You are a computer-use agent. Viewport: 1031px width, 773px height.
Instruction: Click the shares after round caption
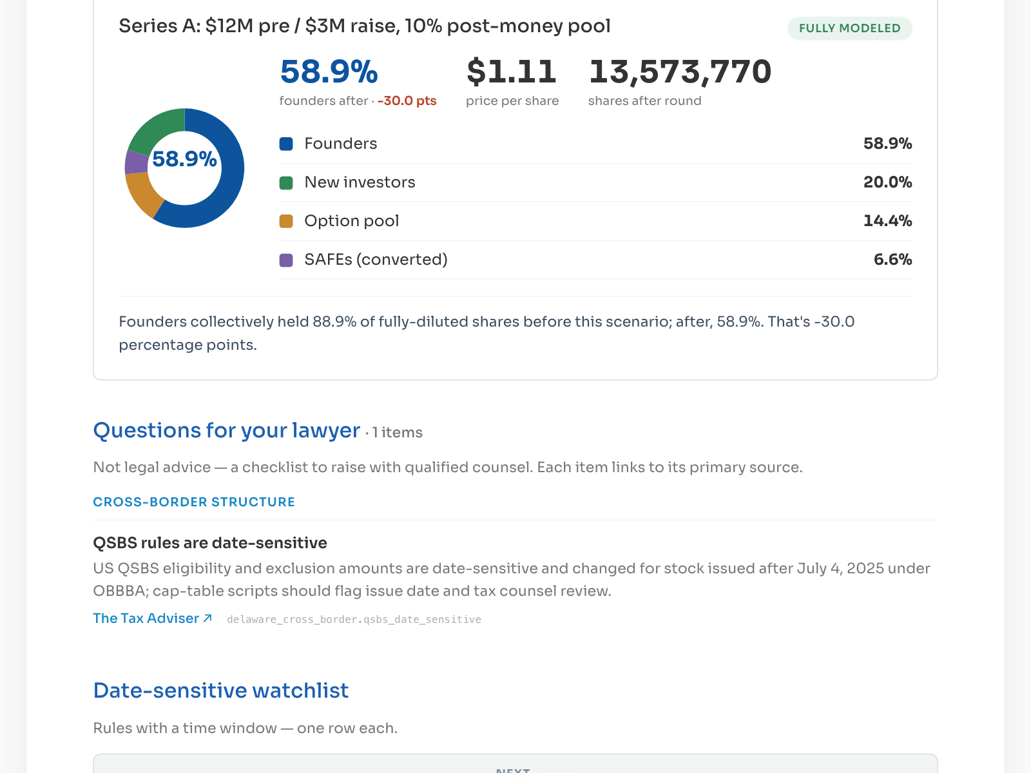click(x=644, y=101)
